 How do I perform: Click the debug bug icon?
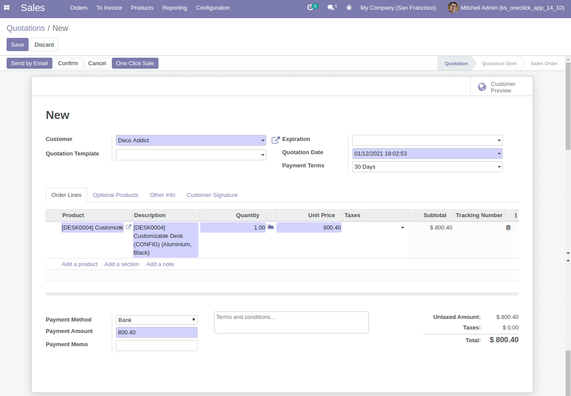pos(349,7)
